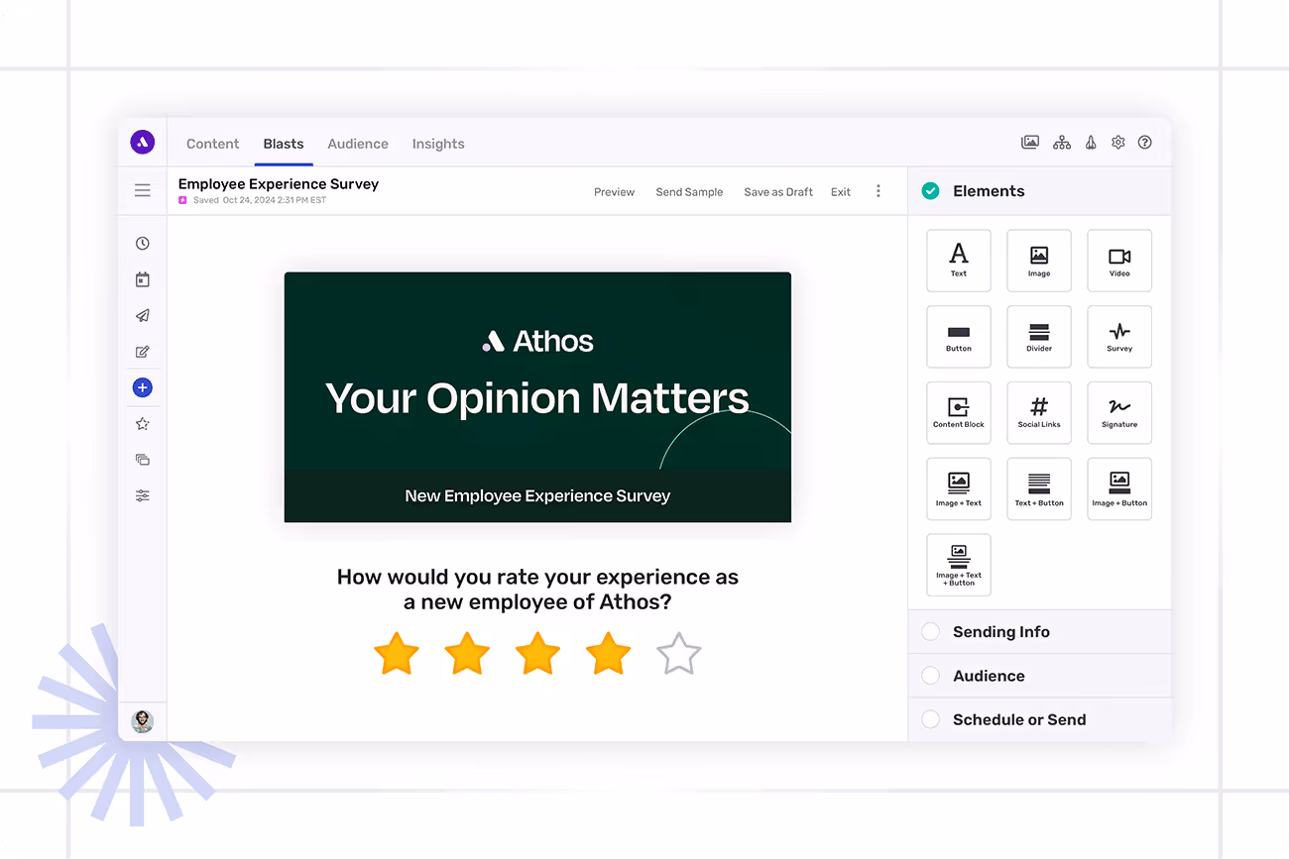Rate one star in the survey
This screenshot has height=859, width=1289.
[397, 654]
